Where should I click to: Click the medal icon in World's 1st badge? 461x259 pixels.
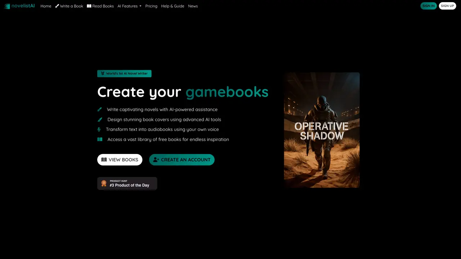[103, 73]
